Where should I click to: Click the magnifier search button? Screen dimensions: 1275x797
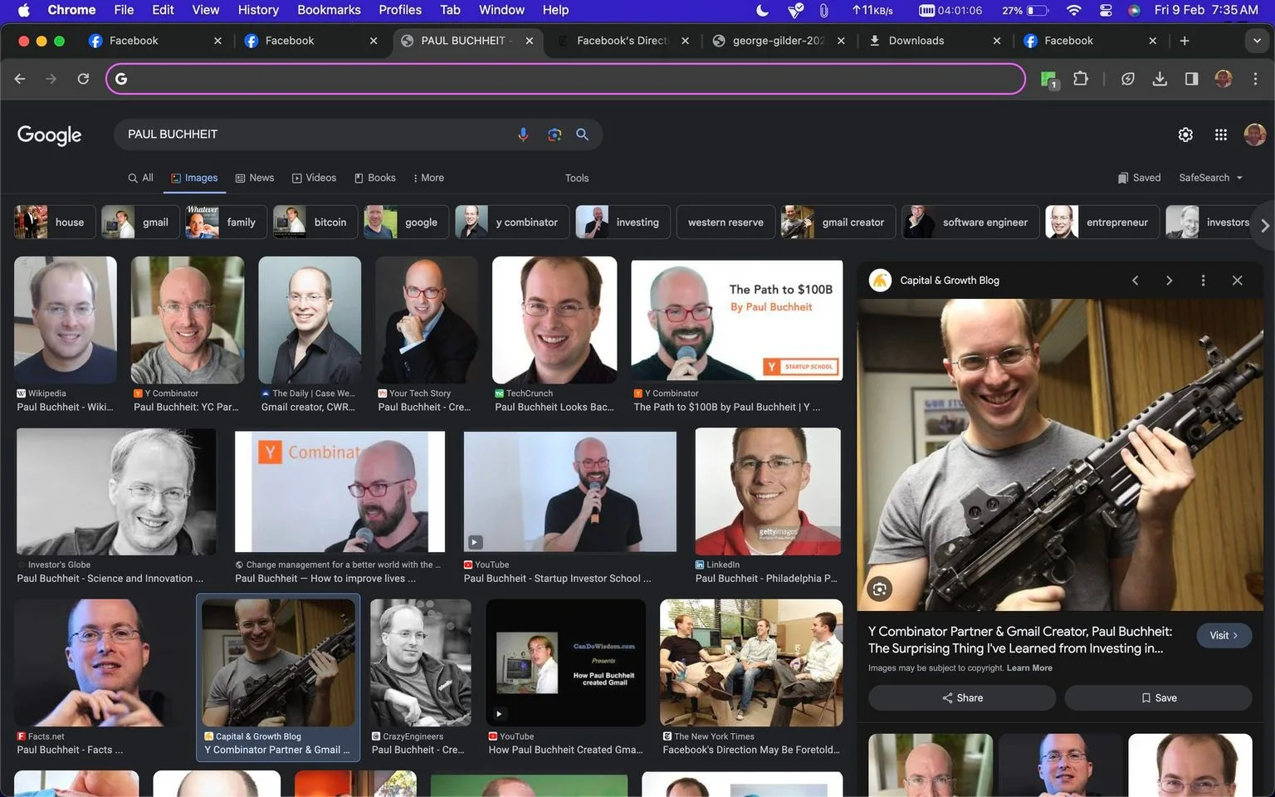click(x=582, y=134)
